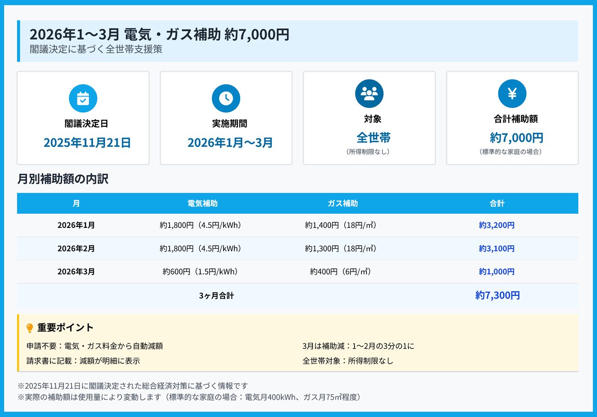Screen dimensions: 597x417
Task: Click the 約7,000円 amount in summary card
Action: click(516, 137)
